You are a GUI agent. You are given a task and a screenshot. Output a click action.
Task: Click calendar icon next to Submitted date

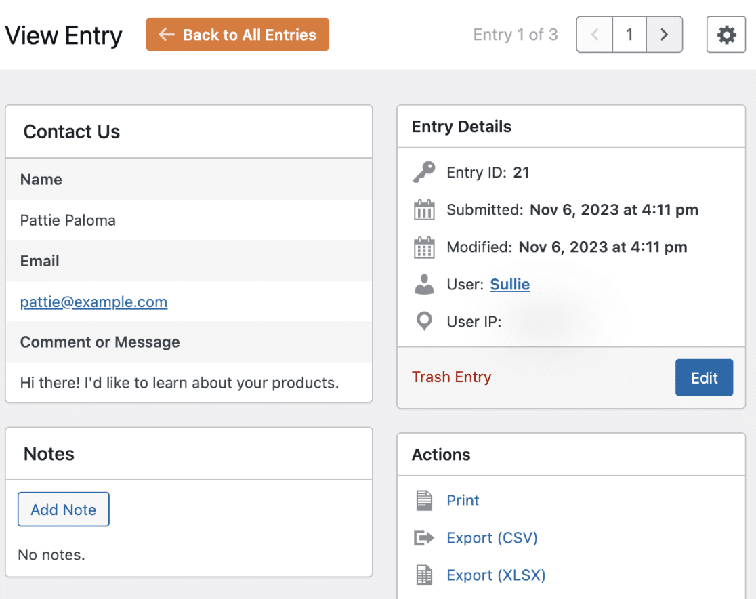pyautogui.click(x=424, y=210)
